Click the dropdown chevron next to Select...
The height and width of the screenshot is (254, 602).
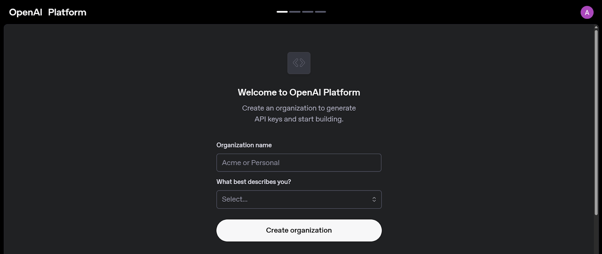(374, 199)
